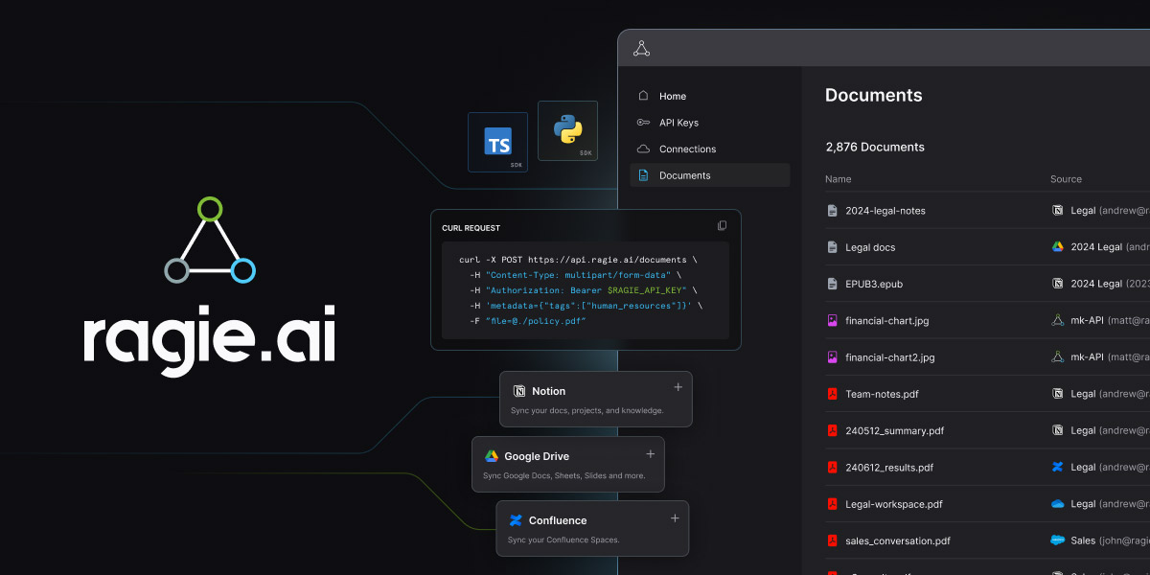The height and width of the screenshot is (575, 1150).
Task: Open the TypeScript SDK icon
Action: [497, 142]
